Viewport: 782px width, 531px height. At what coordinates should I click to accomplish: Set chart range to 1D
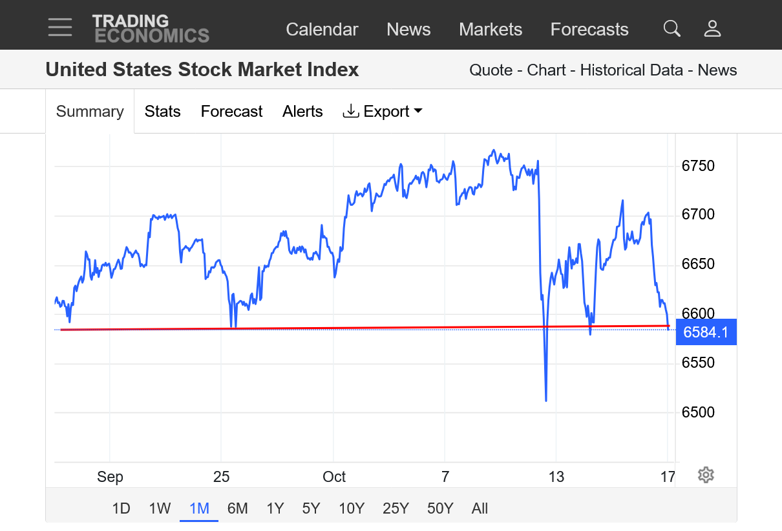122,508
